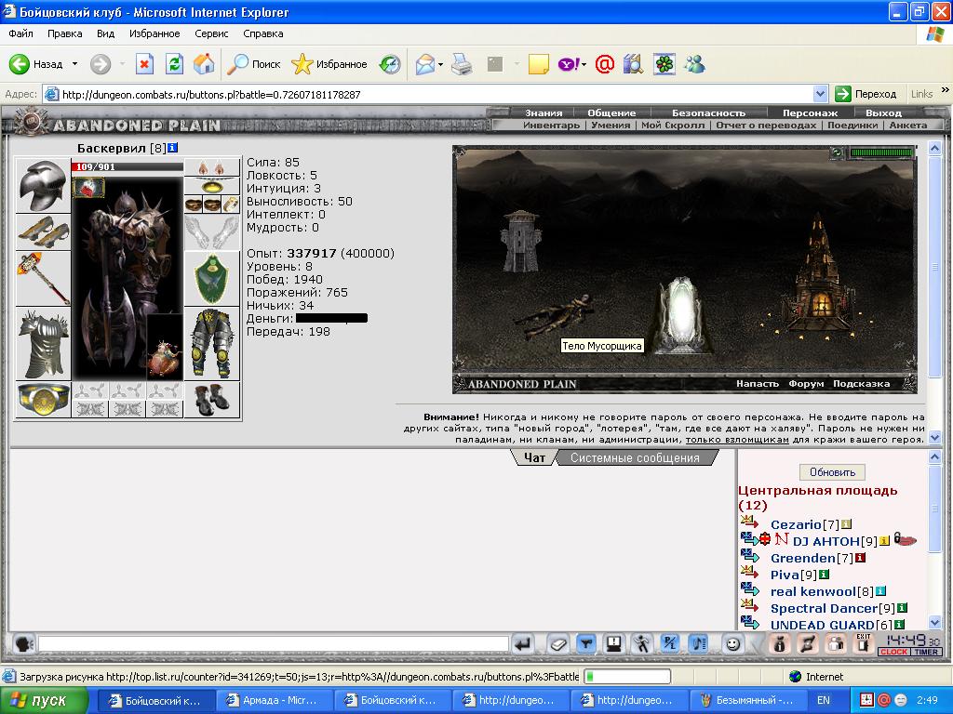The width and height of the screenshot is (953, 714).
Task: Click the Переход go button
Action: pyautogui.click(x=866, y=94)
